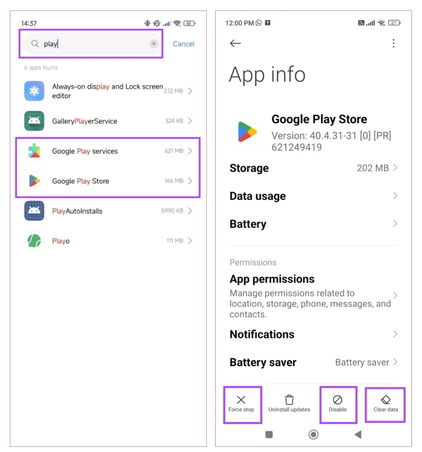422x452 pixels.
Task: Open the Google Play Store app icon in the list
Action: (34, 181)
